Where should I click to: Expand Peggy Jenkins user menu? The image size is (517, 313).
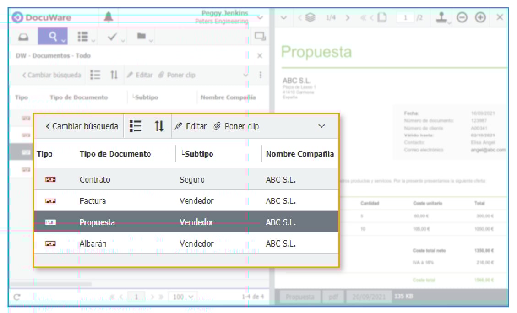(x=260, y=17)
